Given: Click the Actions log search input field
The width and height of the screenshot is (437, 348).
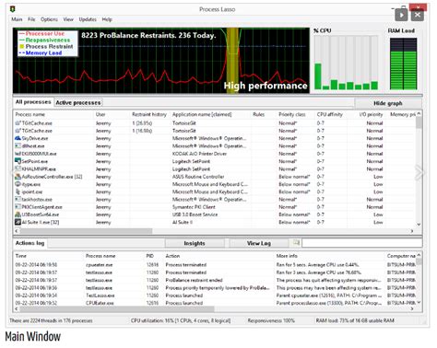Looking at the screenshot, I should point(362,243).
